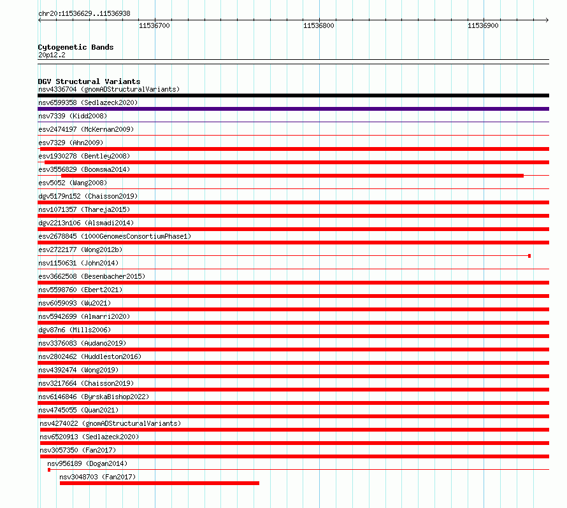The height and width of the screenshot is (508, 567).
Task: Click nsv956189 (Dogan2014) label
Action: (87, 463)
